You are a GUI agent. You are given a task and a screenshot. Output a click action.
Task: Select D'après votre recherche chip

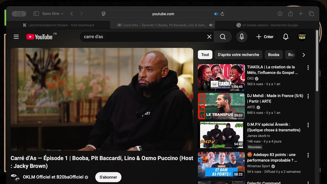[x=238, y=55]
